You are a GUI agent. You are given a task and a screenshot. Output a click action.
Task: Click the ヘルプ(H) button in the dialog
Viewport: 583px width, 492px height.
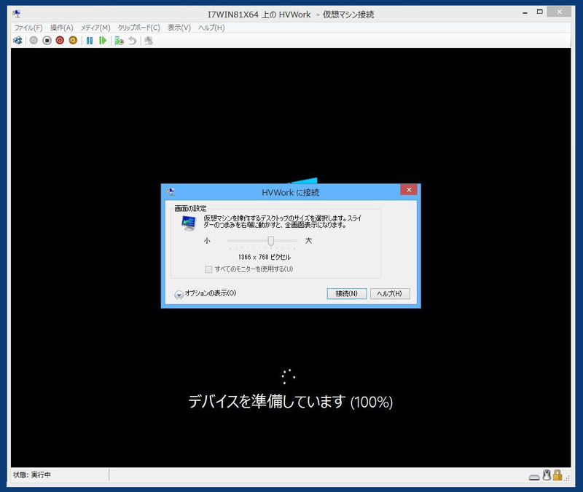pyautogui.click(x=390, y=293)
